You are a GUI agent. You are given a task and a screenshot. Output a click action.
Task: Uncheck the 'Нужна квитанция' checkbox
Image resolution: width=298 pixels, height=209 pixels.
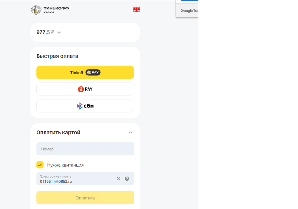(x=40, y=165)
